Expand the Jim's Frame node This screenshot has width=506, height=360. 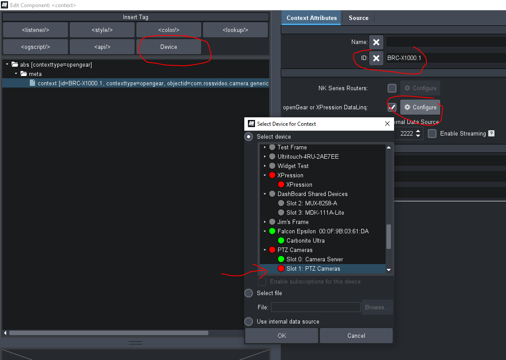pyautogui.click(x=265, y=222)
